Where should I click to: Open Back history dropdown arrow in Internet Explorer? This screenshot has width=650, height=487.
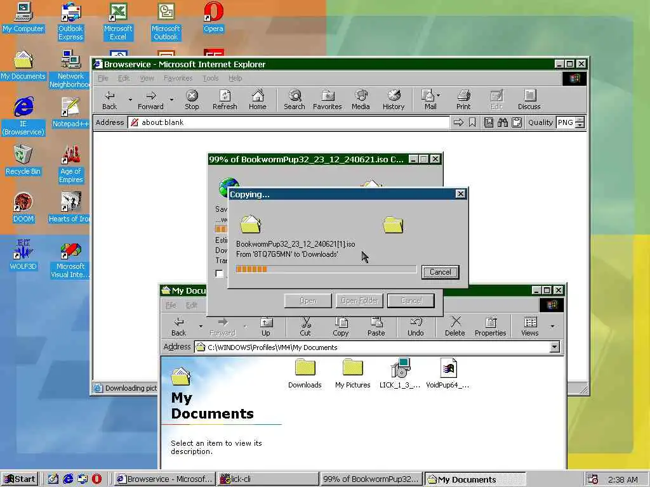tap(130, 100)
